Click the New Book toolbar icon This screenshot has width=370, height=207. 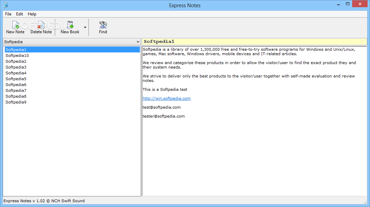(x=70, y=27)
